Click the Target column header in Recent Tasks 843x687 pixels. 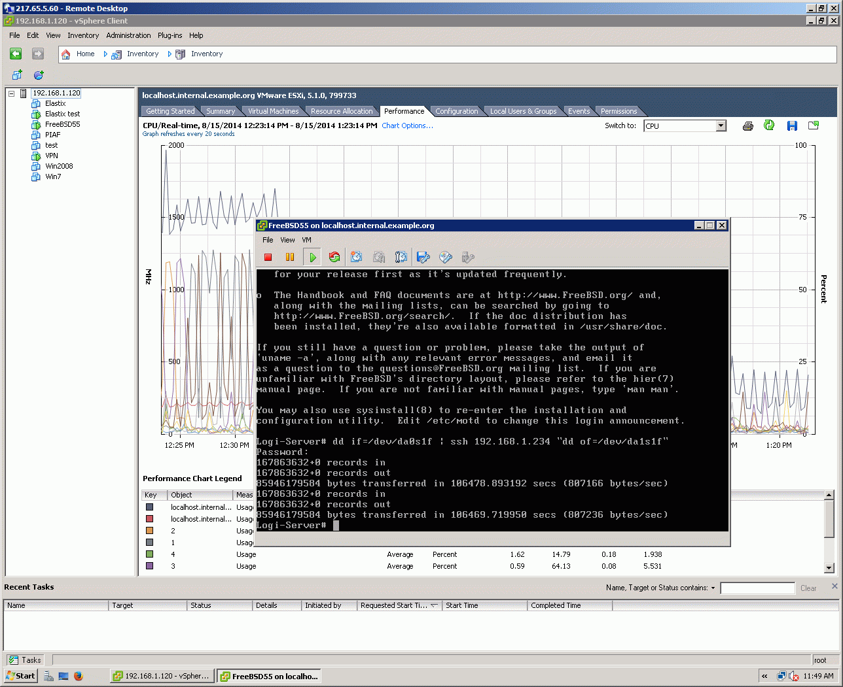(147, 605)
